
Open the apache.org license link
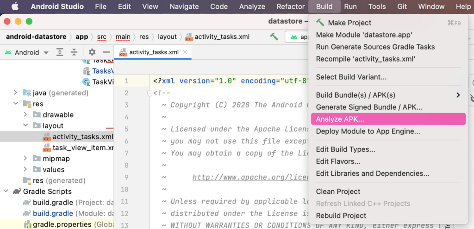[250, 177]
